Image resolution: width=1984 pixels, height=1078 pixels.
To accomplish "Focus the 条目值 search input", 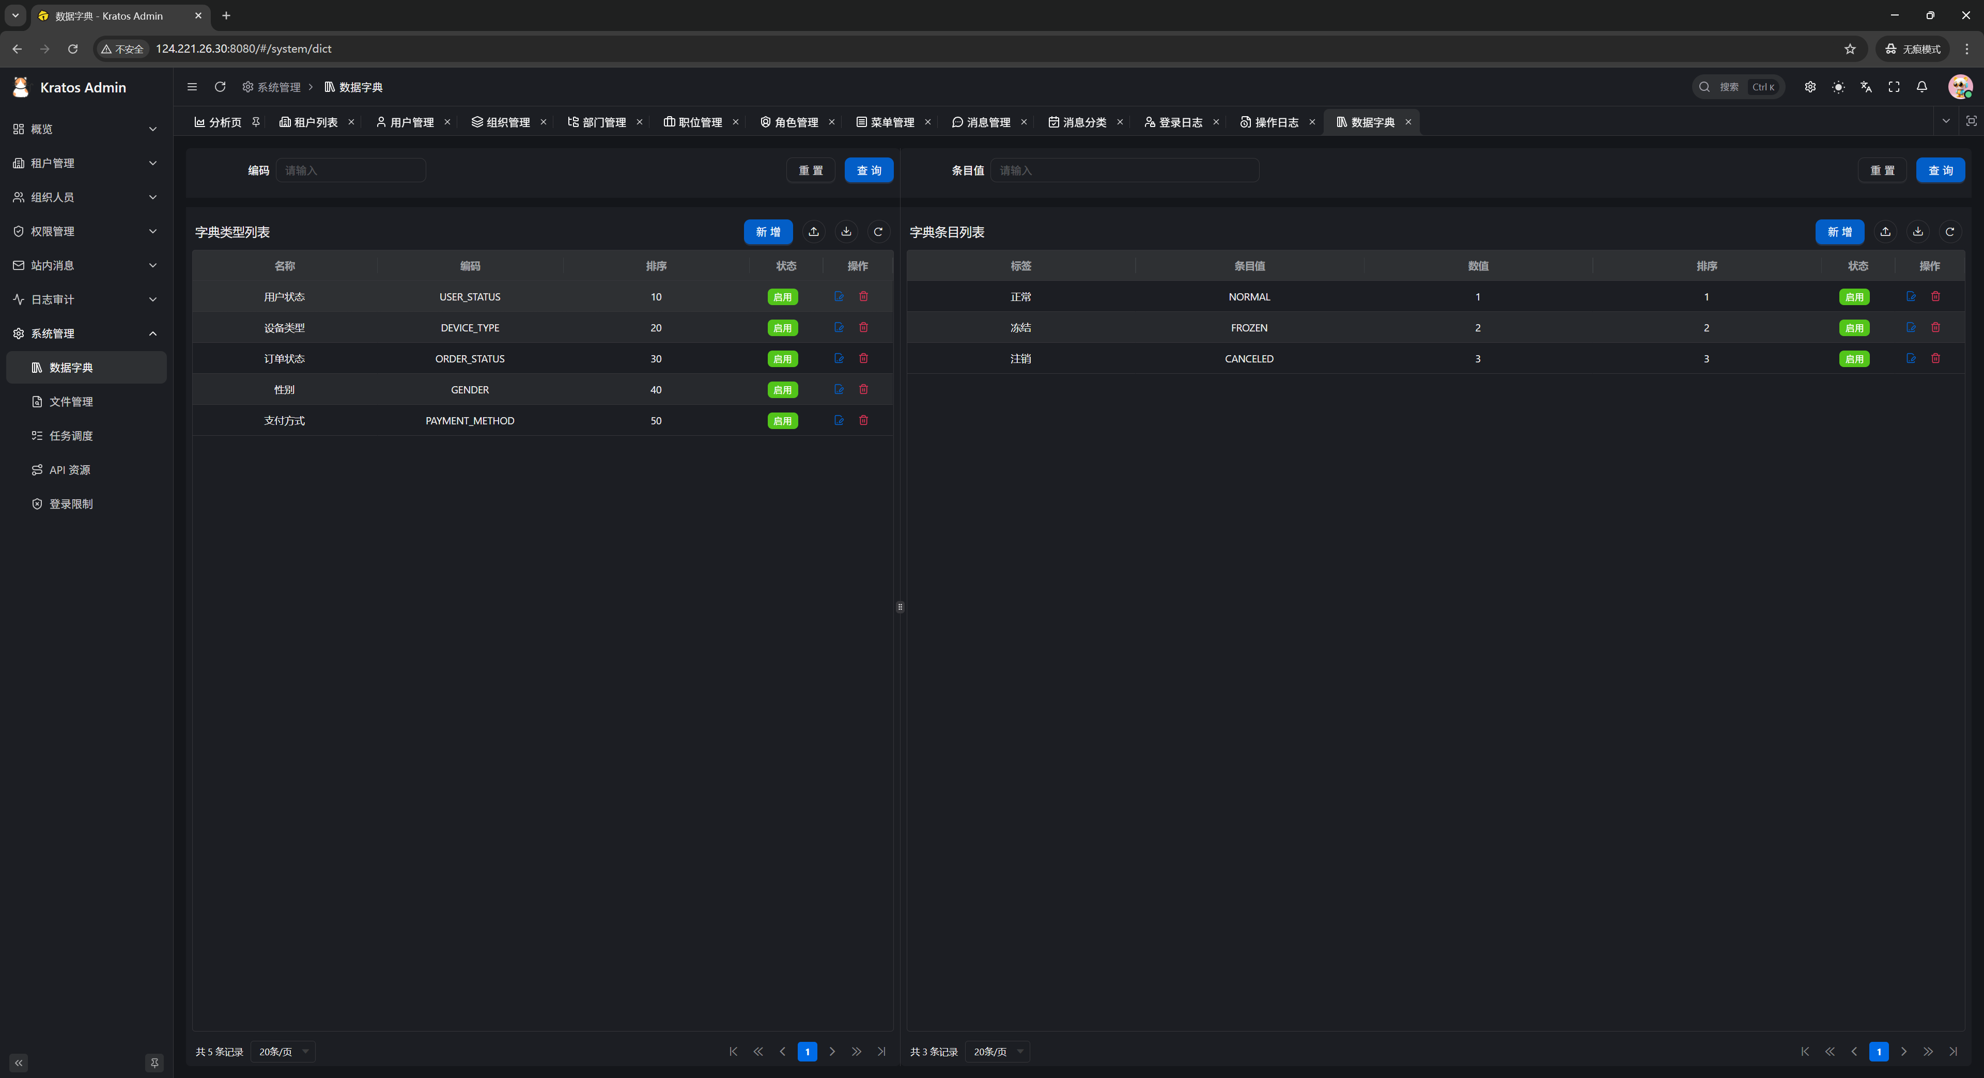I will point(1124,170).
